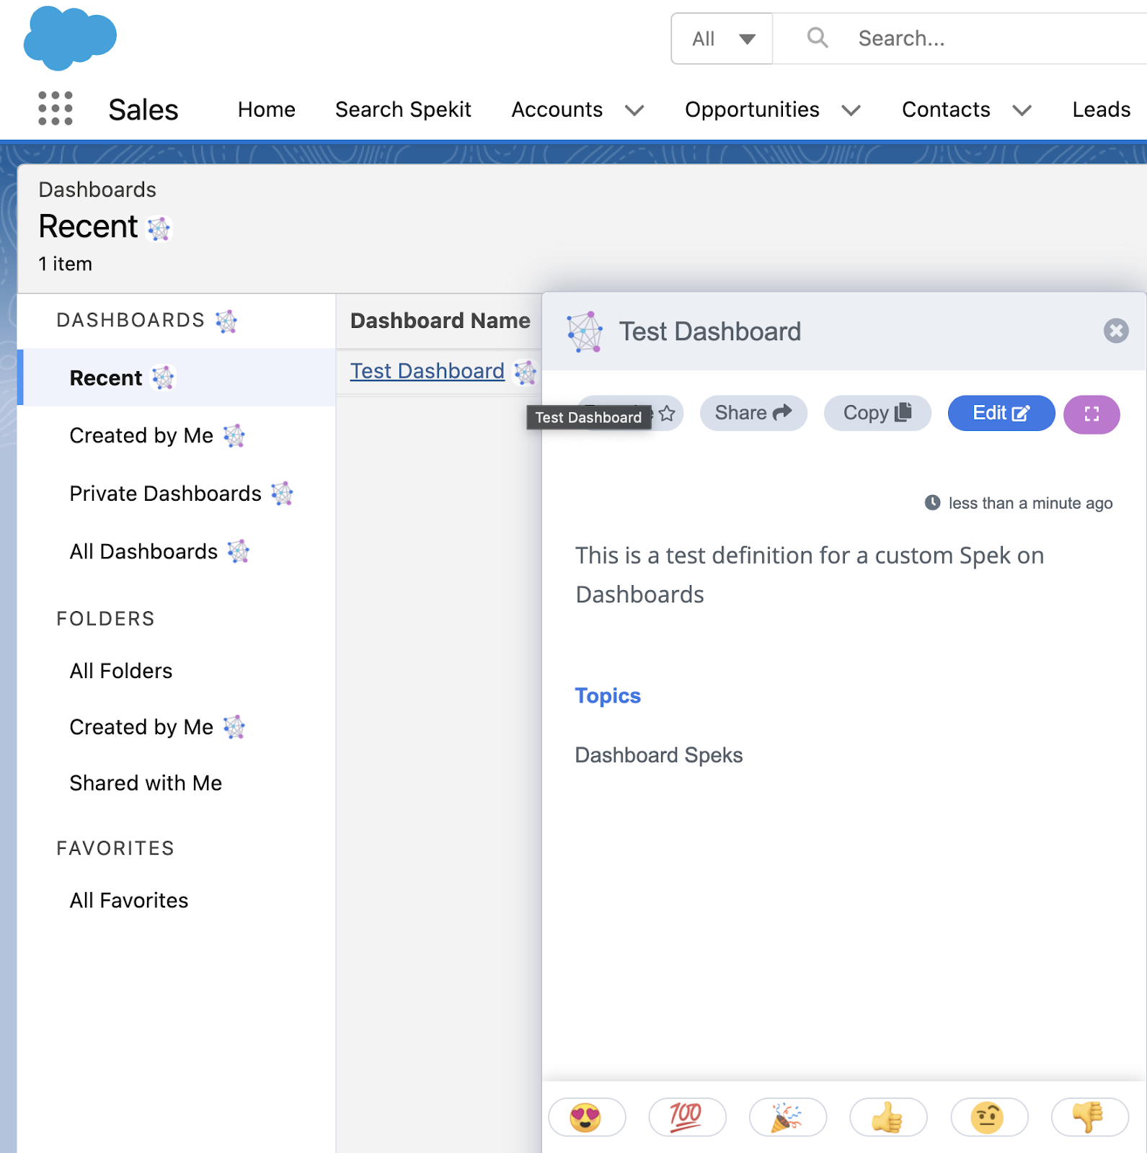This screenshot has height=1153, width=1147.
Task: Select Created by Me under Folders
Action: coord(141,727)
